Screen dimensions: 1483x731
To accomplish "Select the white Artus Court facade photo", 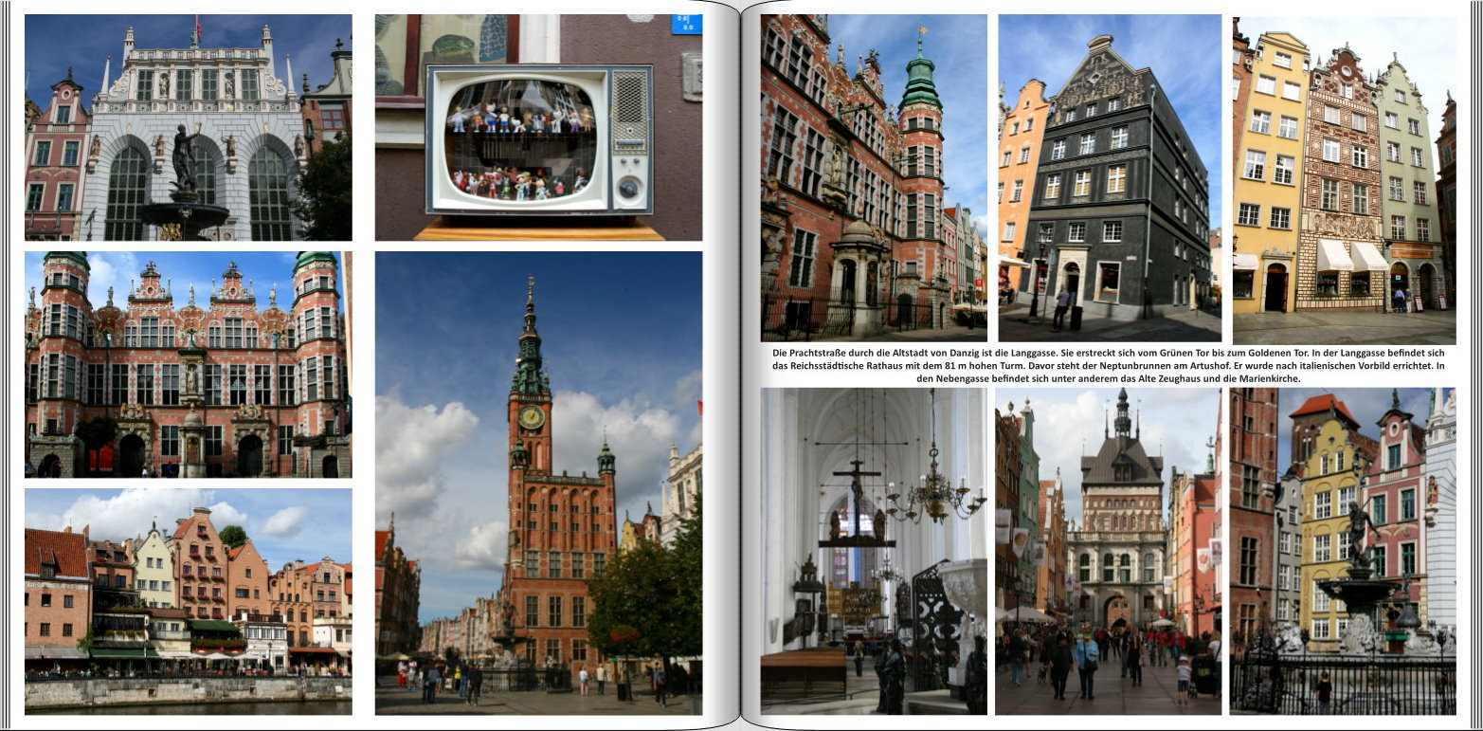I will (188, 127).
